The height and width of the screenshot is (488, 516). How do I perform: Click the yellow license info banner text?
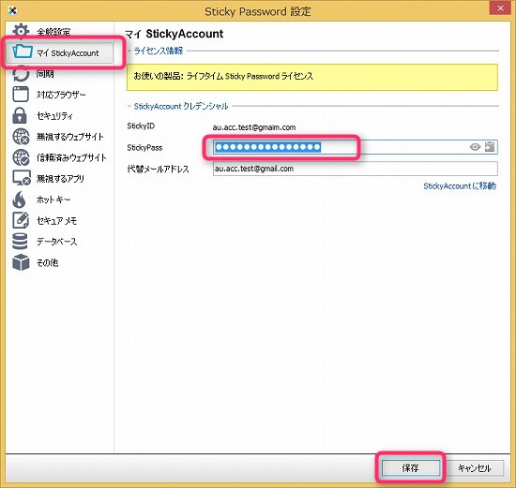[x=223, y=76]
